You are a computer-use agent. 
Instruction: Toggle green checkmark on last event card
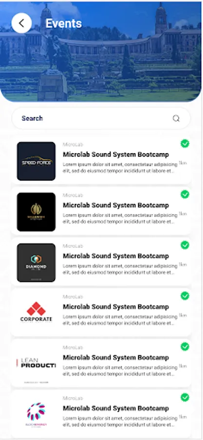(185, 397)
